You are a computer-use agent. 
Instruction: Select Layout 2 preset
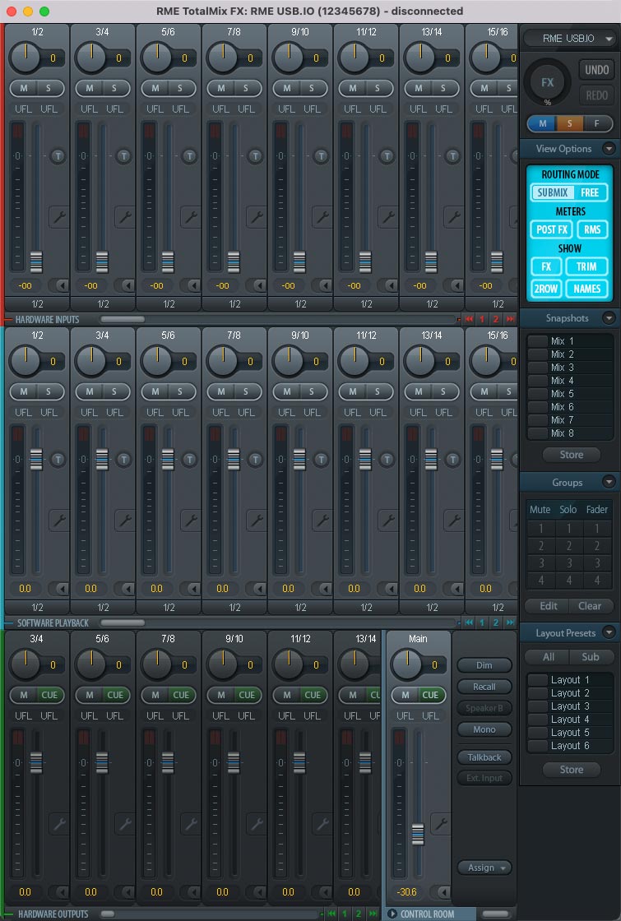coord(570,693)
